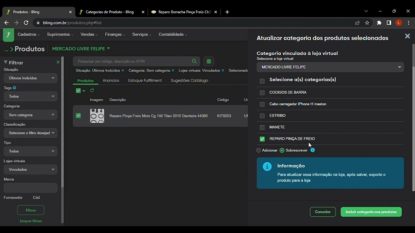Click the browser forward arrow

(x=16, y=23)
